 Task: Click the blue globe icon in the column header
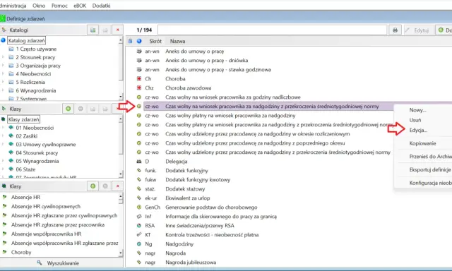point(139,41)
